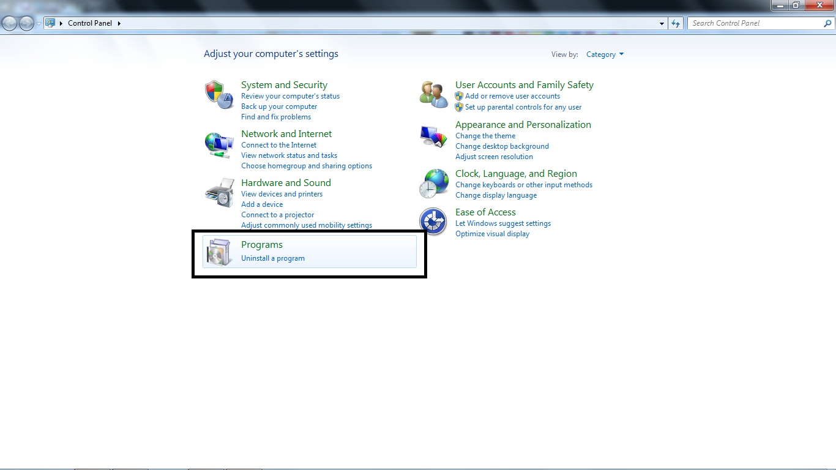
Task: Click Let Windows suggest settings
Action: coord(503,223)
